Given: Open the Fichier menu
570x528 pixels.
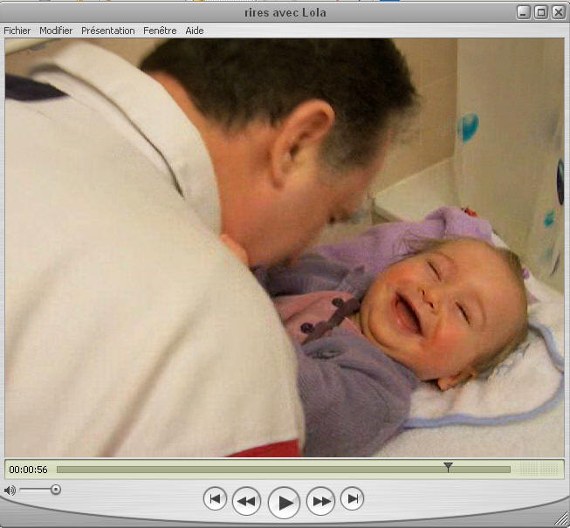Looking at the screenshot, I should coord(17,31).
